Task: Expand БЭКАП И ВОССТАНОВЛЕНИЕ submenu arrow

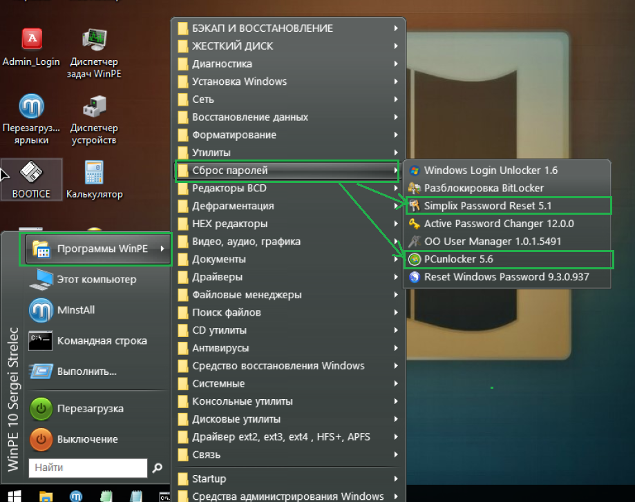Action: point(396,28)
